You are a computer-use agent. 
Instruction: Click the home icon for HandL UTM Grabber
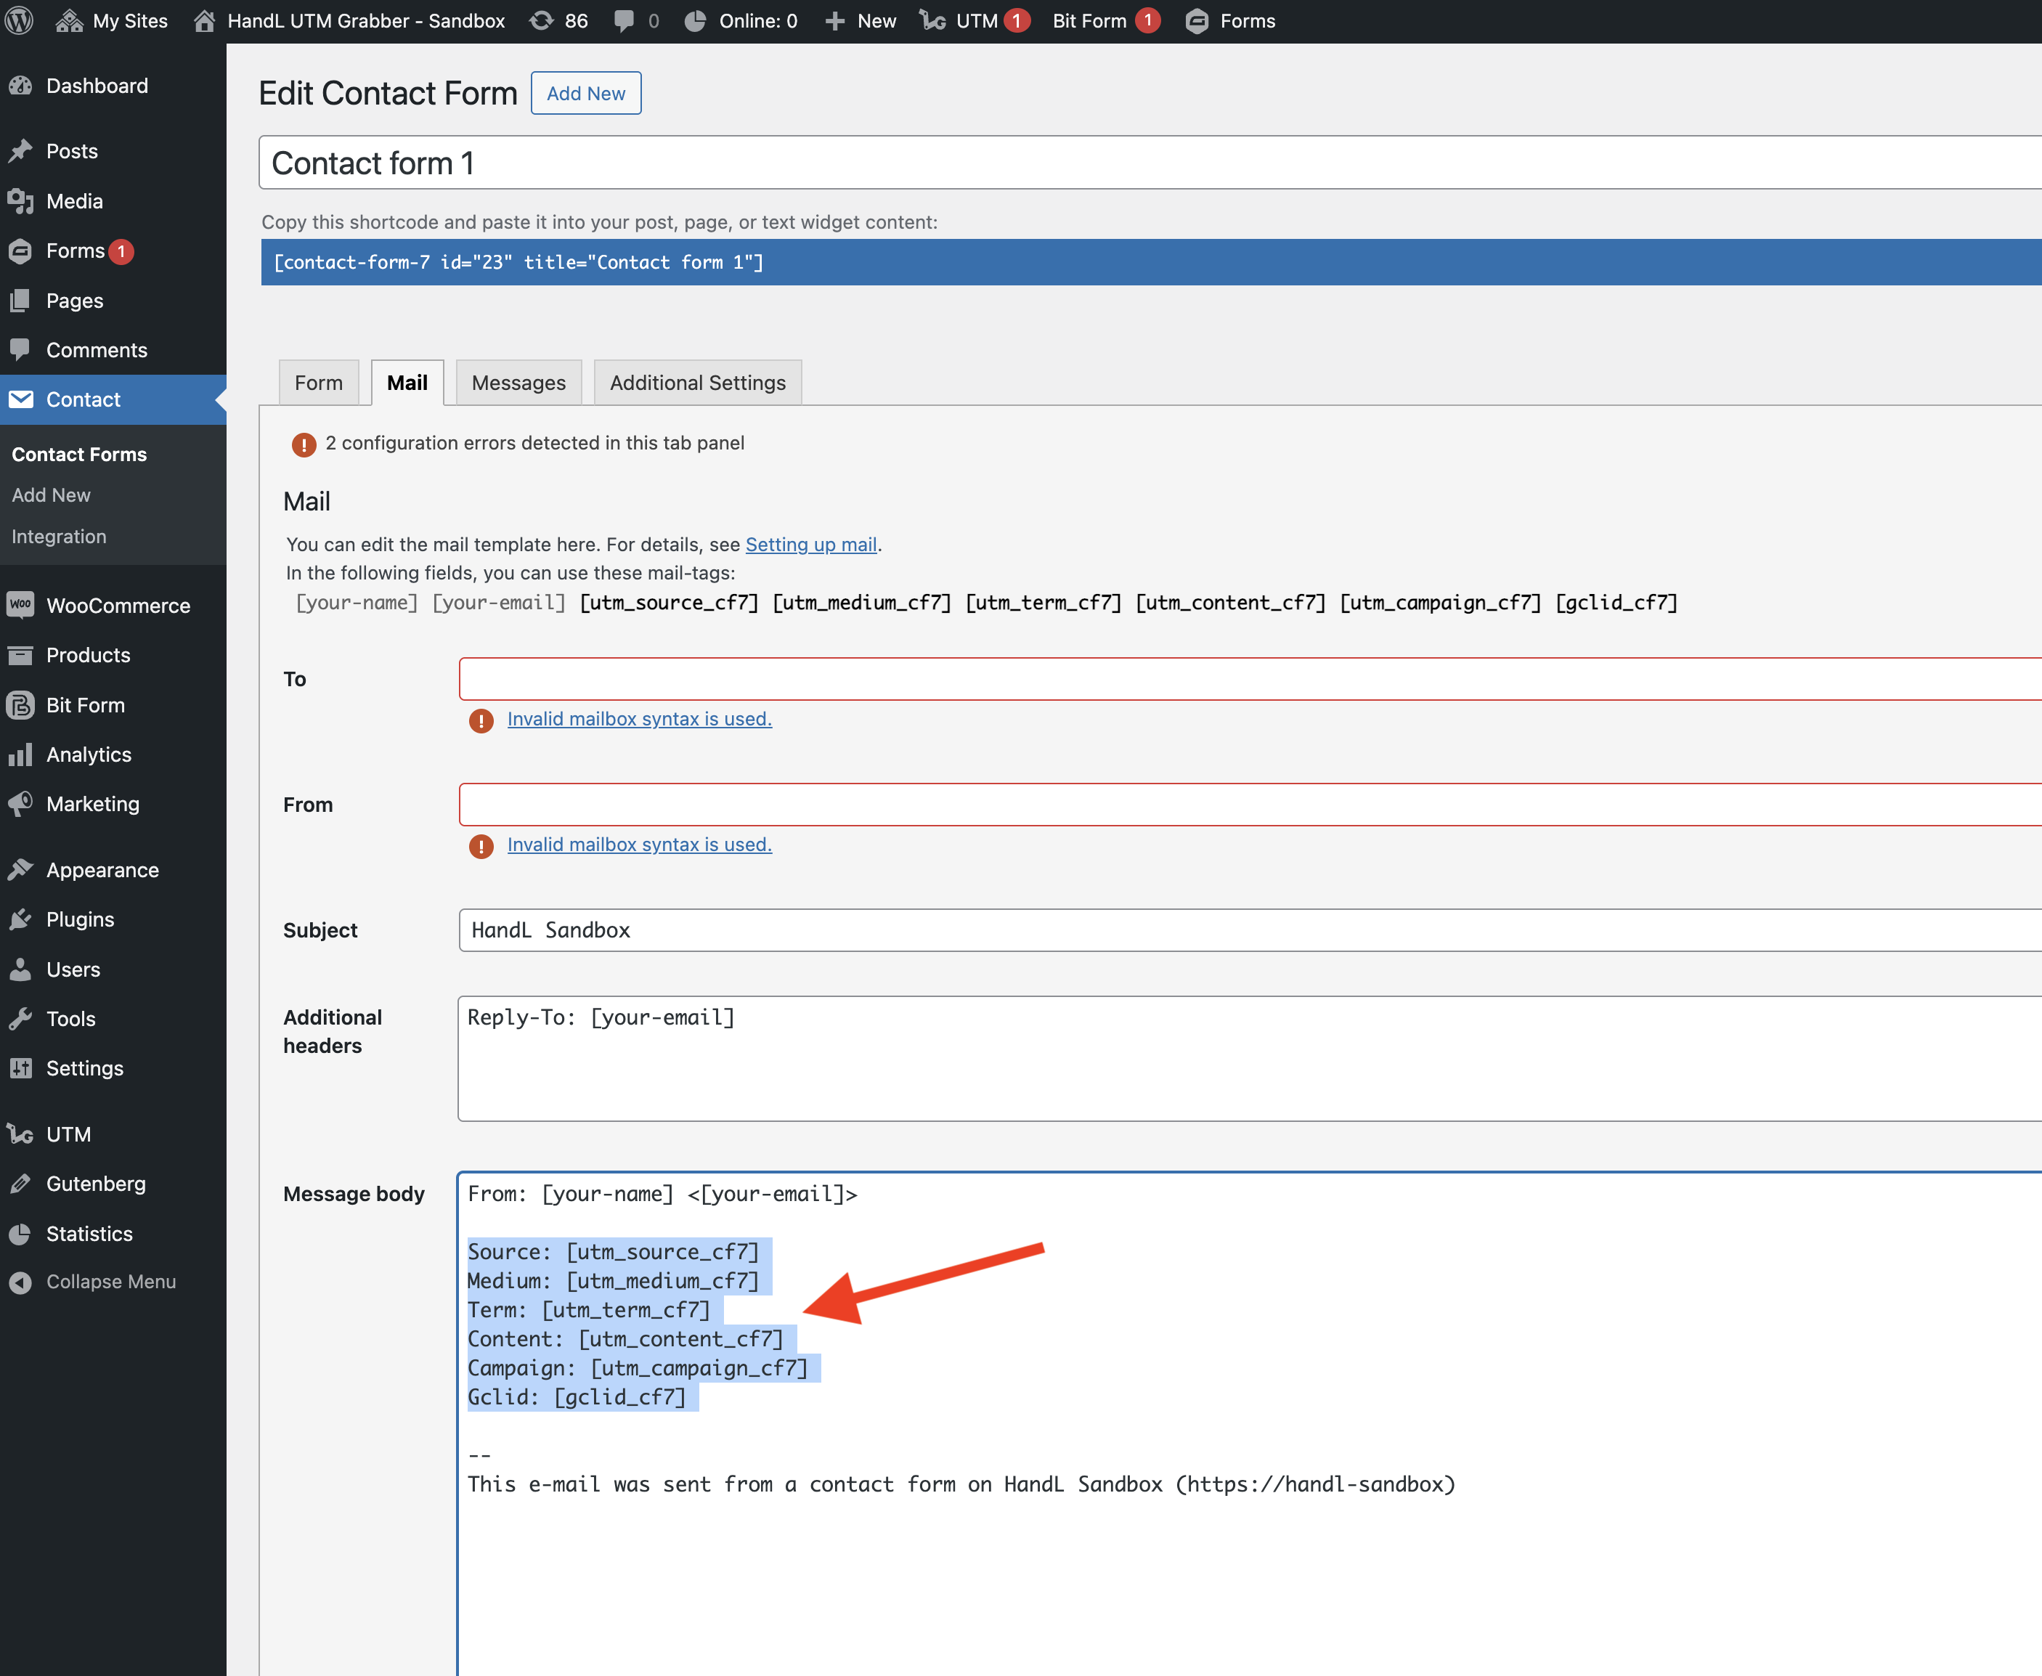coord(204,20)
